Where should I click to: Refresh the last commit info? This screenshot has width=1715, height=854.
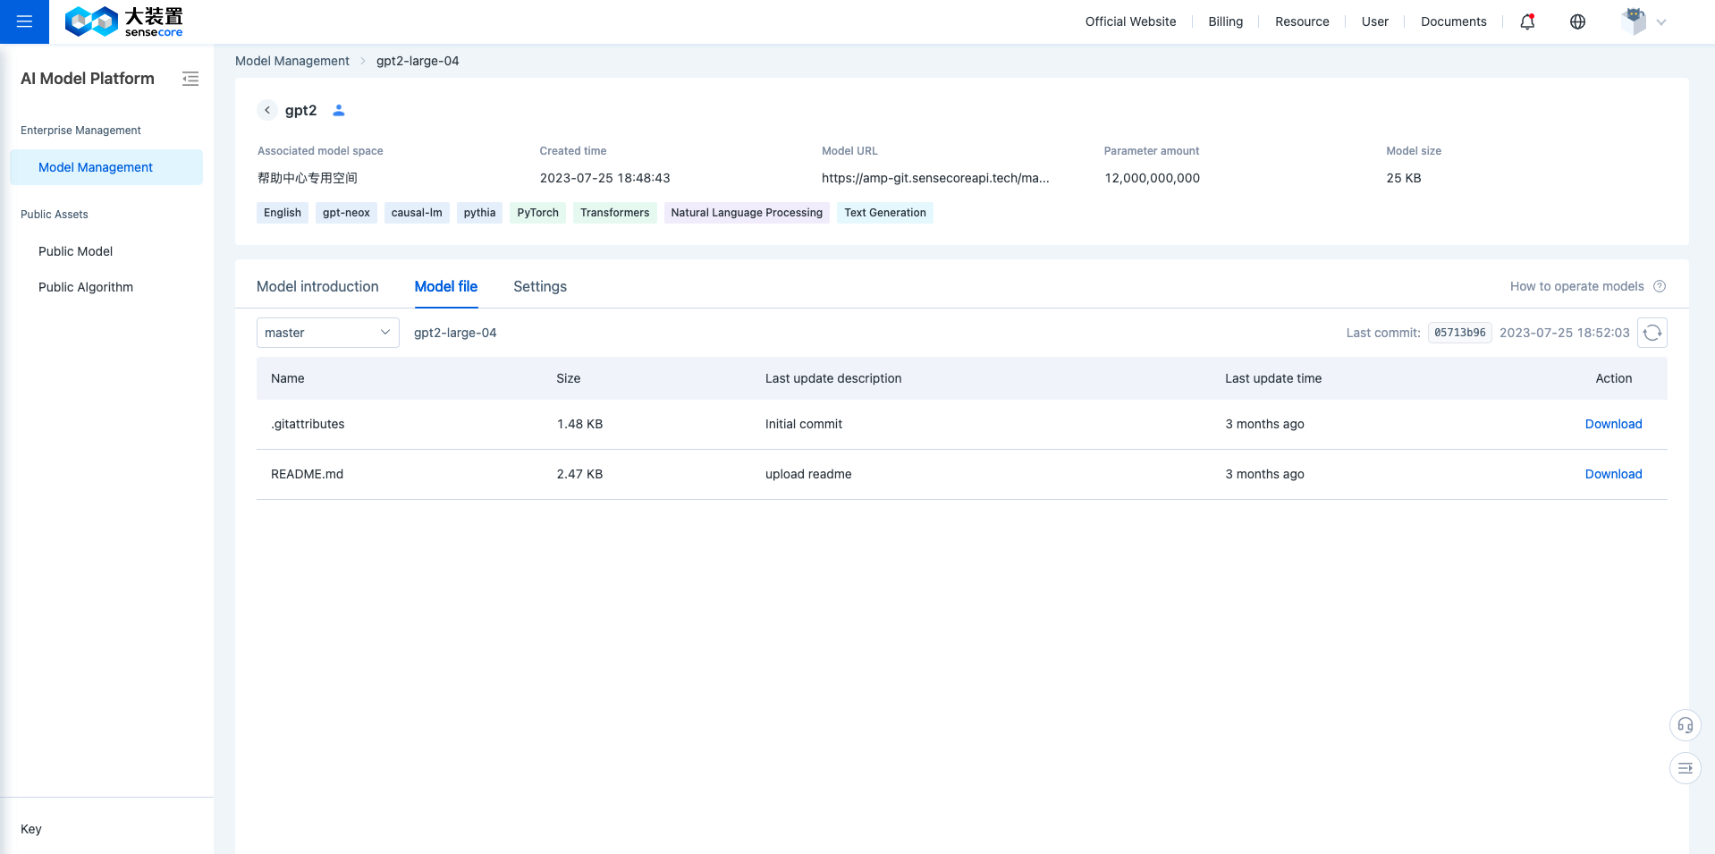pos(1652,333)
